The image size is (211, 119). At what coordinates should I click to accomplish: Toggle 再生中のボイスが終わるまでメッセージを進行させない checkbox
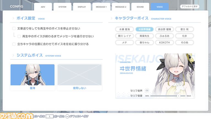click(19, 36)
